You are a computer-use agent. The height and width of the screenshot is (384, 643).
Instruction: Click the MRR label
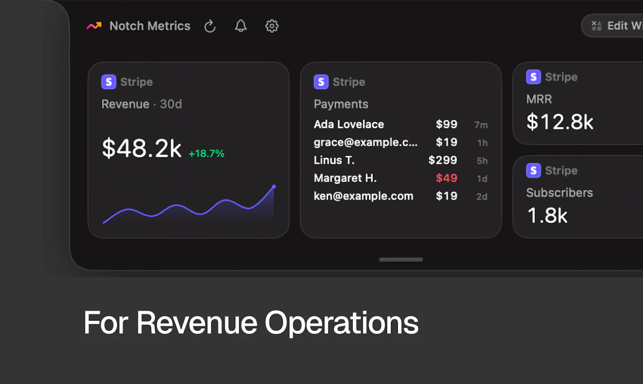[x=539, y=99]
